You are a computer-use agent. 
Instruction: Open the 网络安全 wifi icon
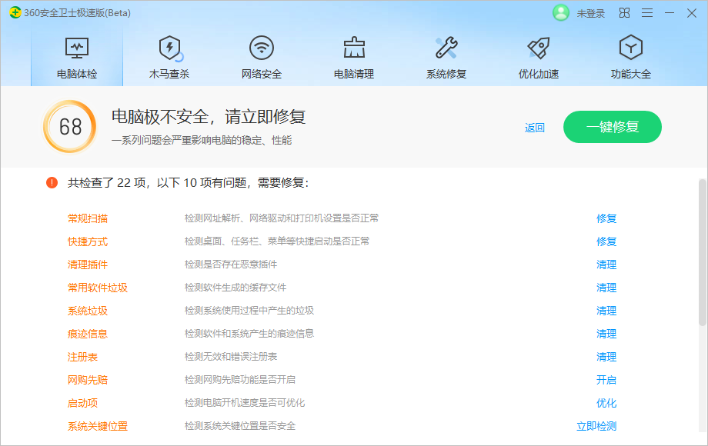pos(262,48)
